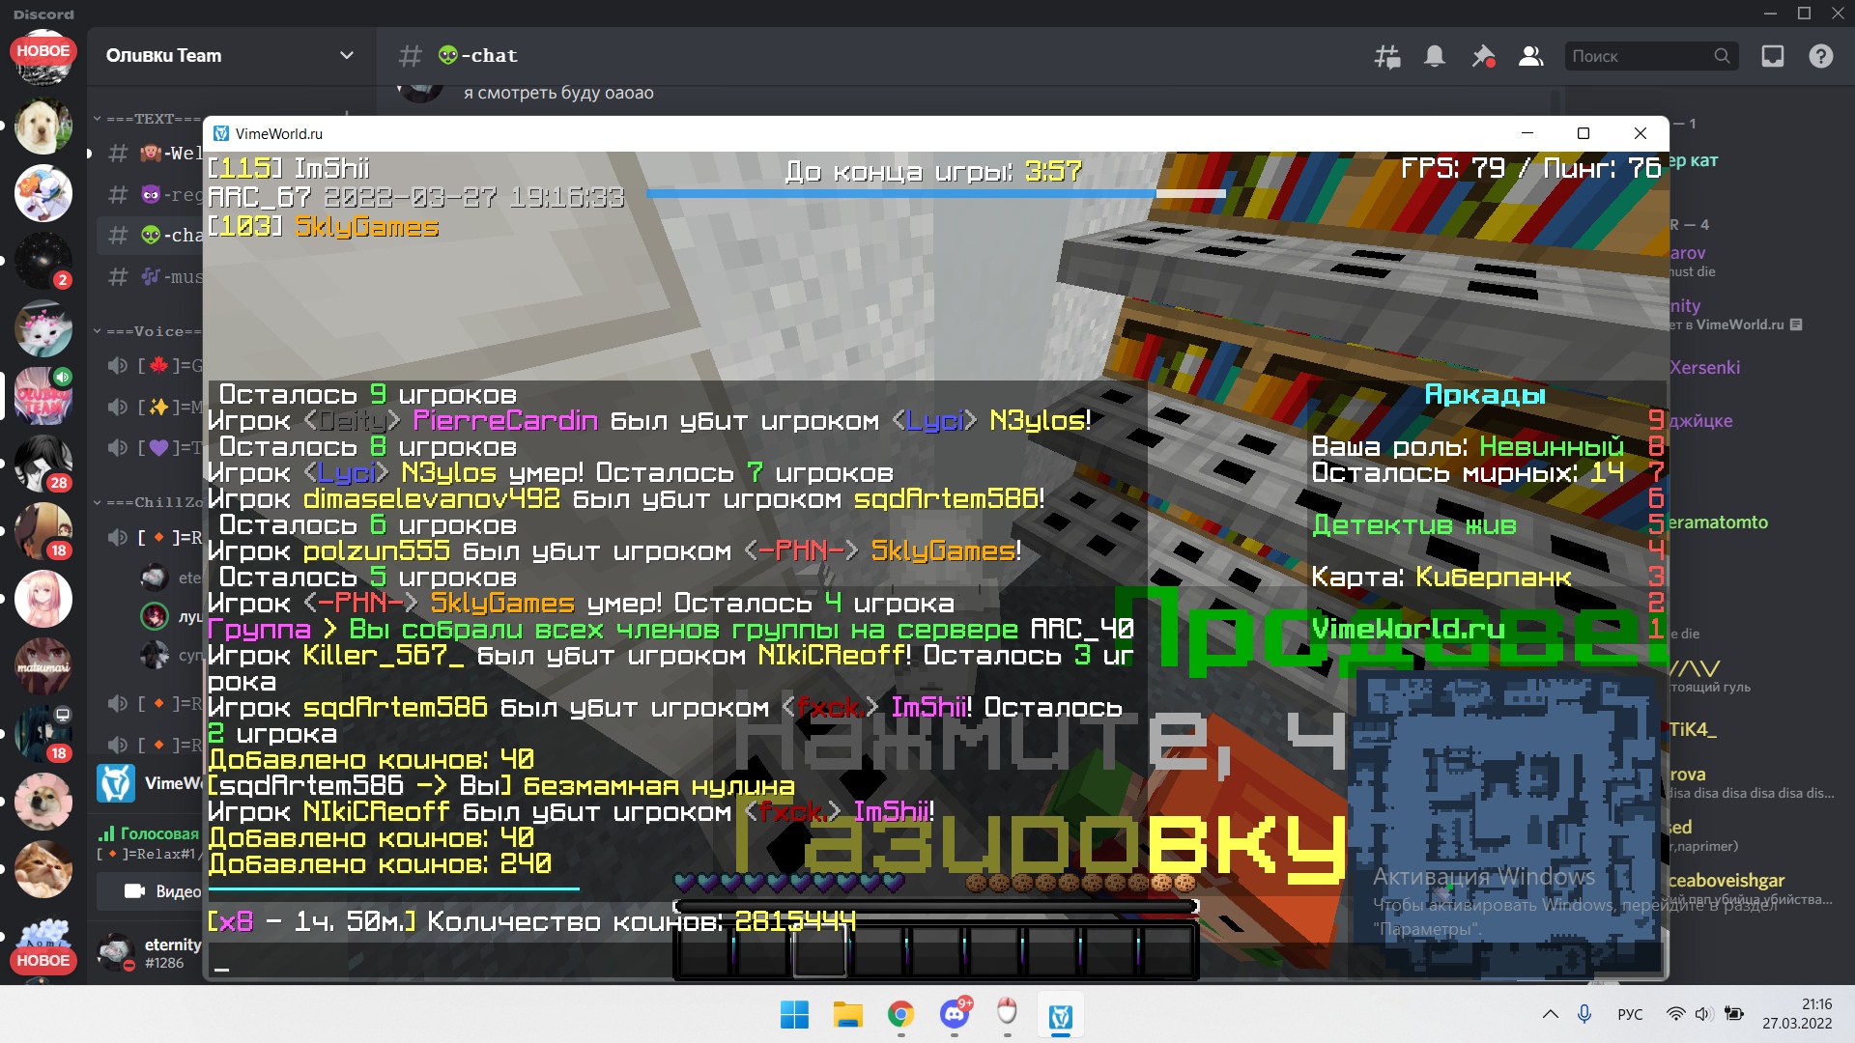Open the Threads icon in channel header

(x=1387, y=56)
